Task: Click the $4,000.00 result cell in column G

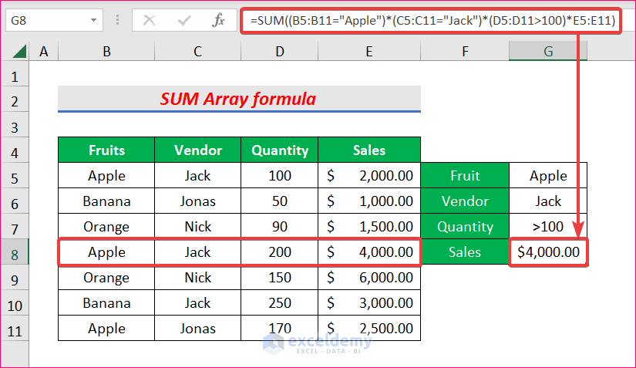Action: click(548, 252)
